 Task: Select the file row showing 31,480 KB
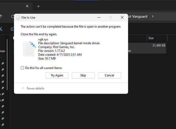pos(147,45)
